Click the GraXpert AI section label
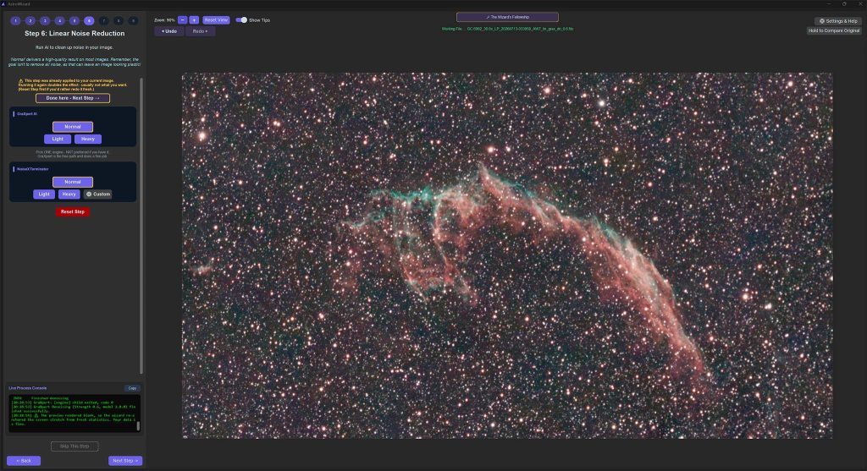This screenshot has height=471, width=867. click(x=27, y=114)
